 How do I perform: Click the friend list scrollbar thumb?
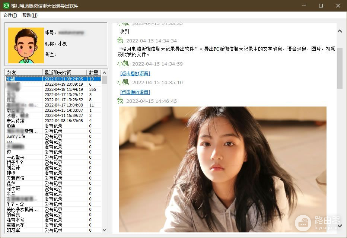105,80
